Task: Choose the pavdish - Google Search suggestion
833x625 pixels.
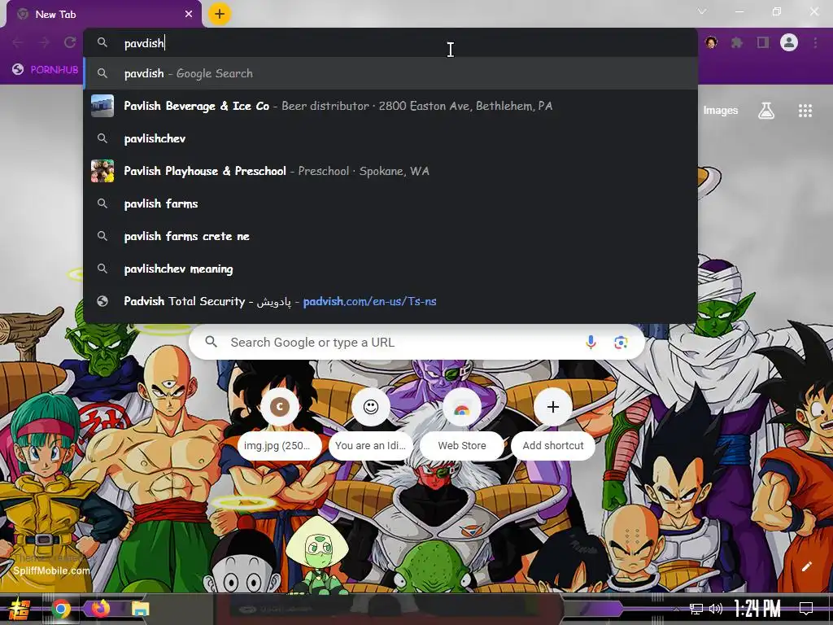Action: click(390, 73)
